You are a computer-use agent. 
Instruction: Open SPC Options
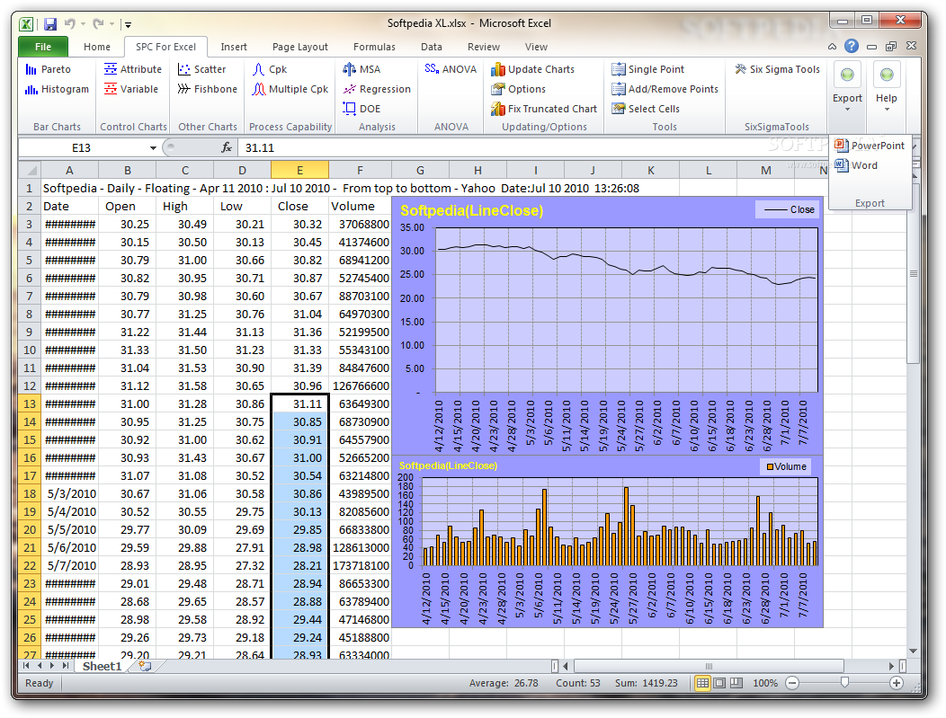pyautogui.click(x=518, y=89)
